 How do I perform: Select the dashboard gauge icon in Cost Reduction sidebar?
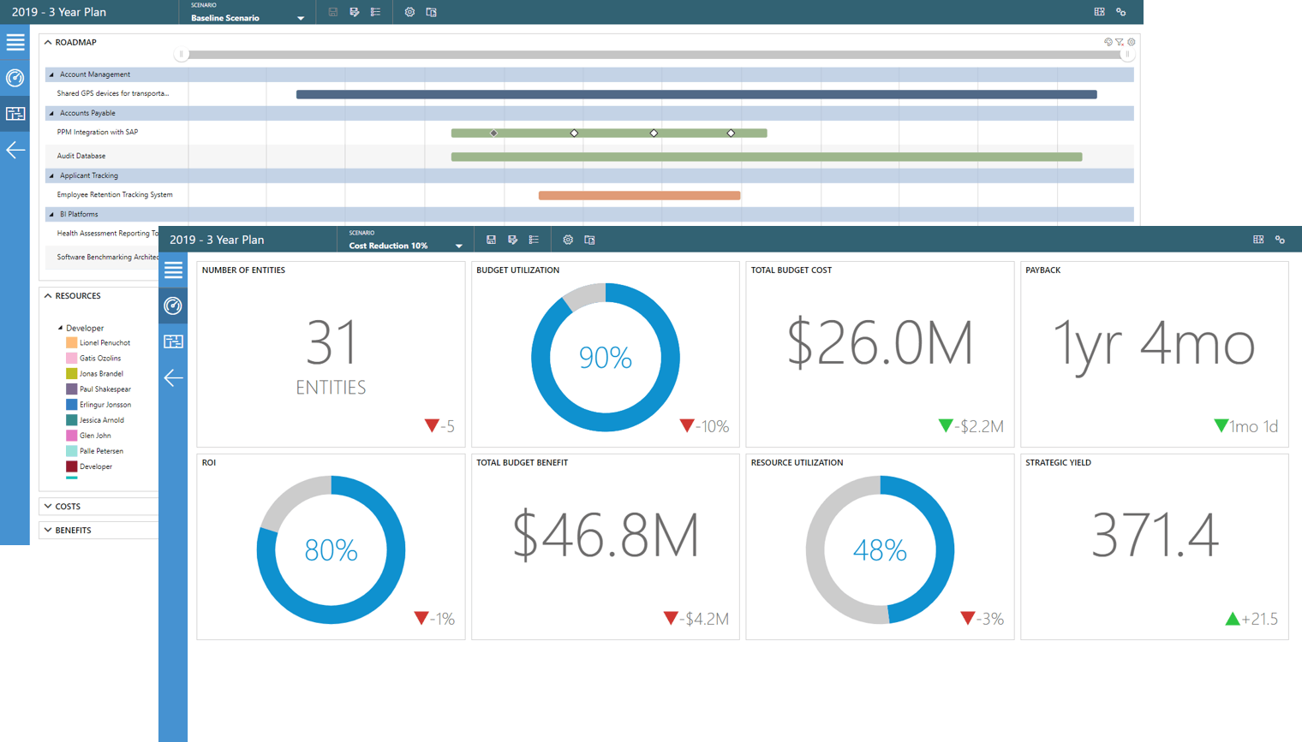pyautogui.click(x=173, y=306)
